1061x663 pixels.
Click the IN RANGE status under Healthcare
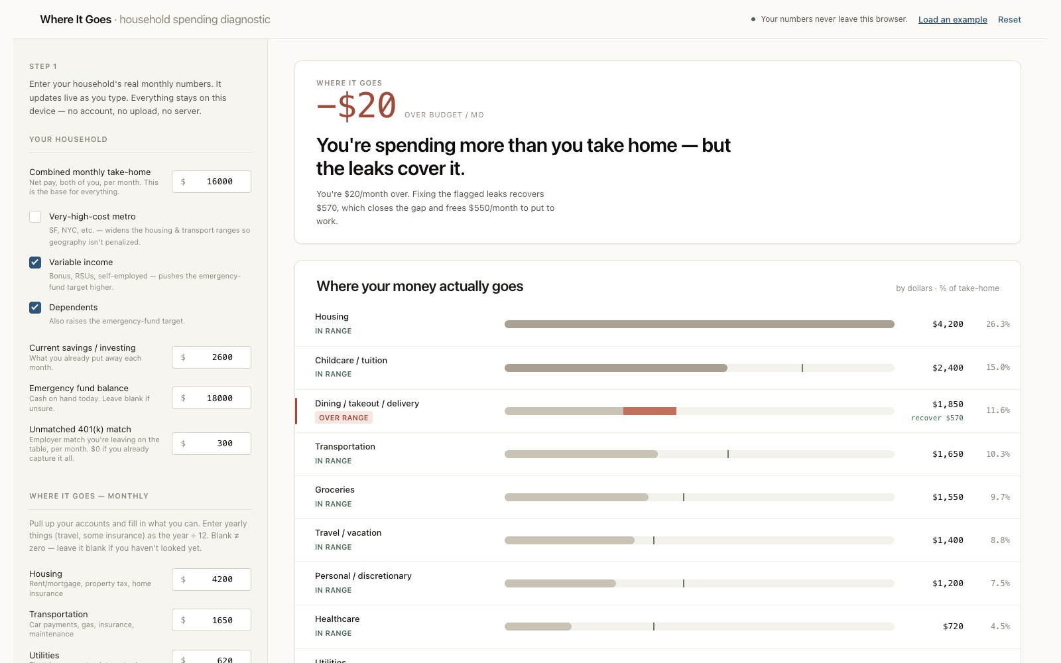pos(334,633)
